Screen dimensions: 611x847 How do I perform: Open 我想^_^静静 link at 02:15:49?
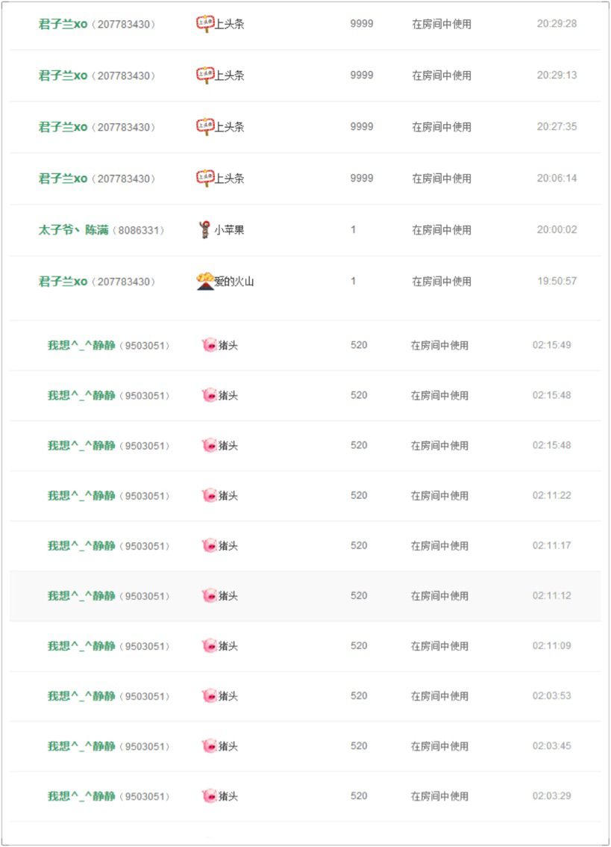[x=81, y=345]
